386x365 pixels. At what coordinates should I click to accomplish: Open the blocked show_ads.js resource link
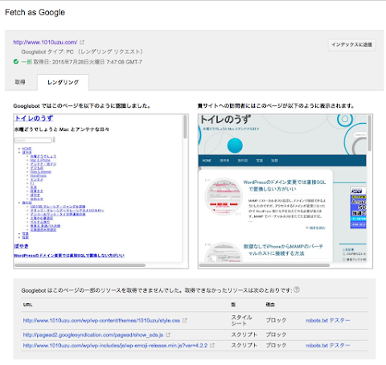click(x=93, y=334)
